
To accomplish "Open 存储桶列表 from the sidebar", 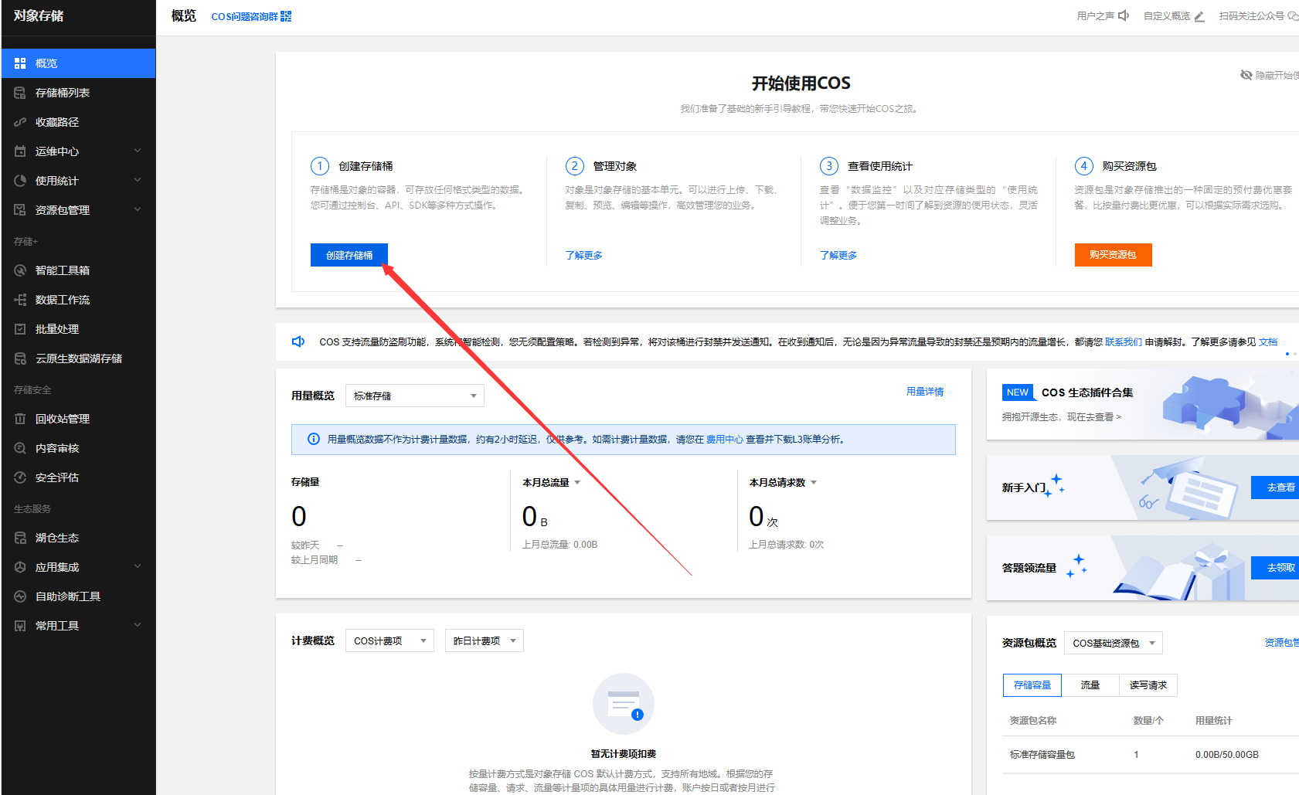I will point(62,93).
